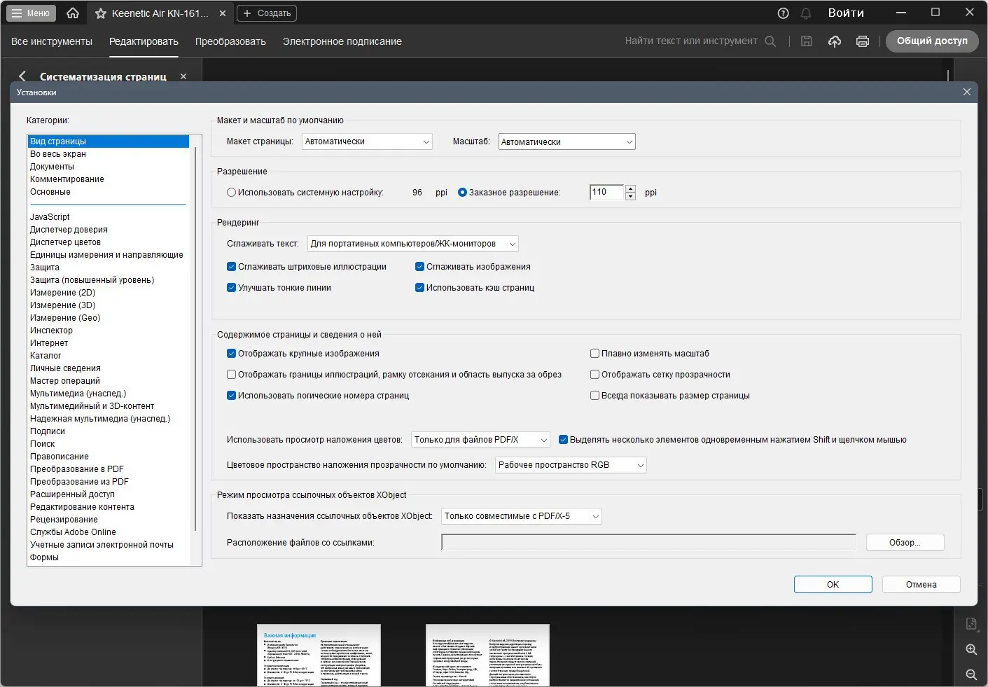The width and height of the screenshot is (988, 687).
Task: Open the Меню in the title bar
Action: click(30, 12)
